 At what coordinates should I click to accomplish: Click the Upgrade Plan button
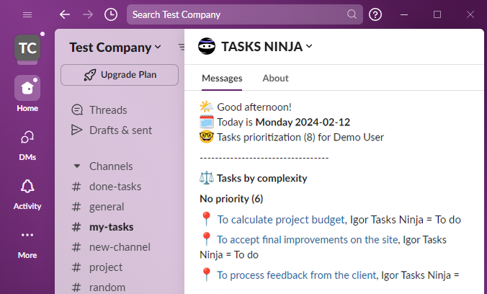coord(120,74)
